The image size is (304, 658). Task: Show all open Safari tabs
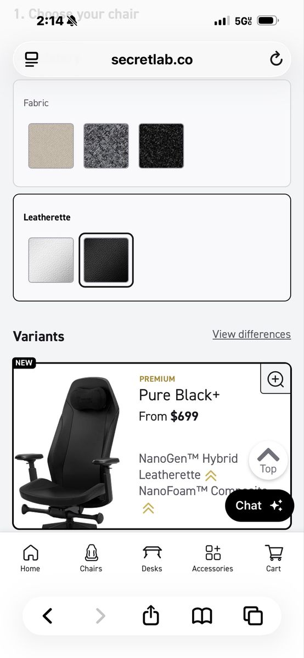click(253, 616)
